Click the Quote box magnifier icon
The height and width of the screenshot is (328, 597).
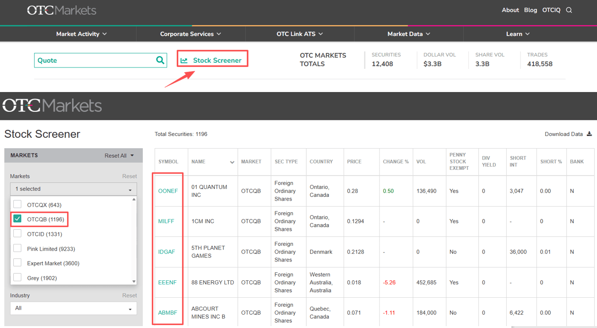click(160, 60)
